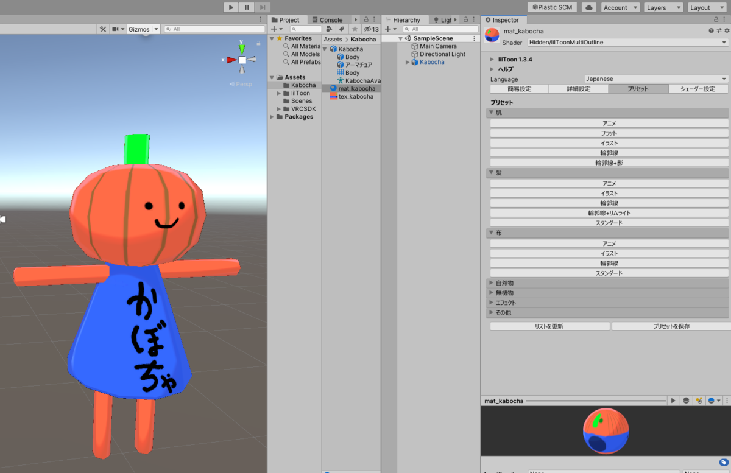Open Plastic SCM
731x473 pixels.
(552, 7)
